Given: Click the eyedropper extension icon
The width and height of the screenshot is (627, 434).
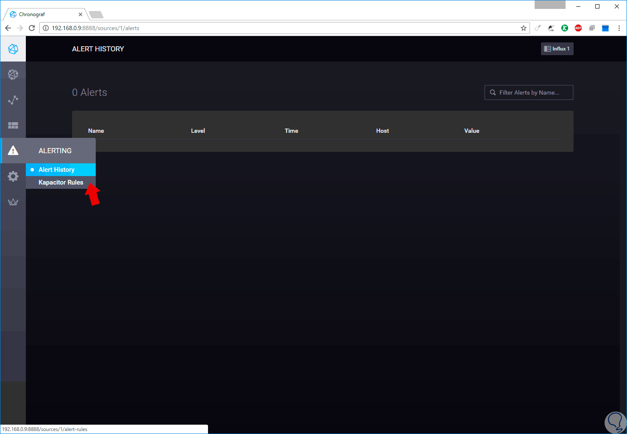Looking at the screenshot, I should tap(538, 28).
